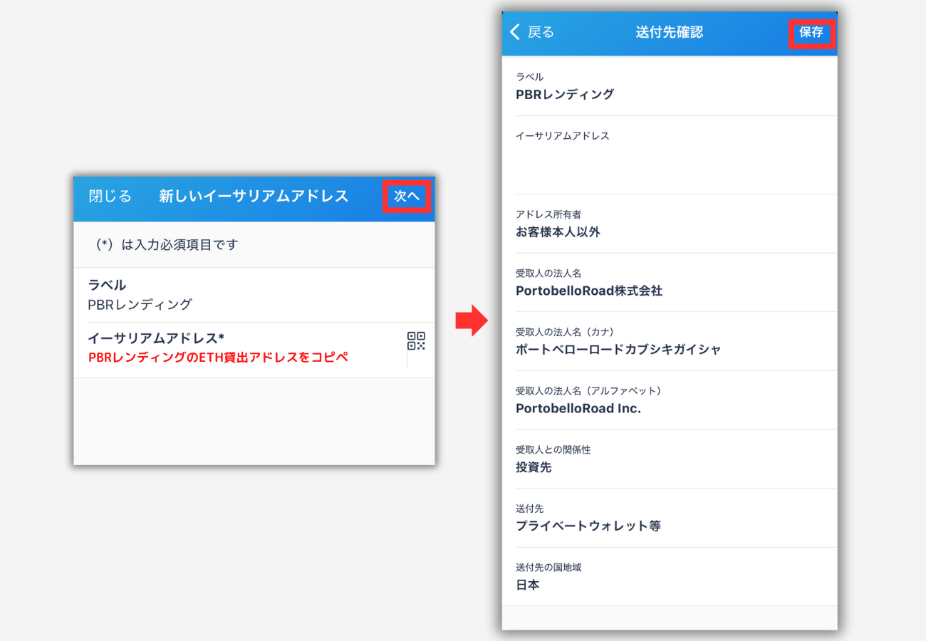
Task: Select the (*)は入力必須項目です notice
Action: coord(166,244)
